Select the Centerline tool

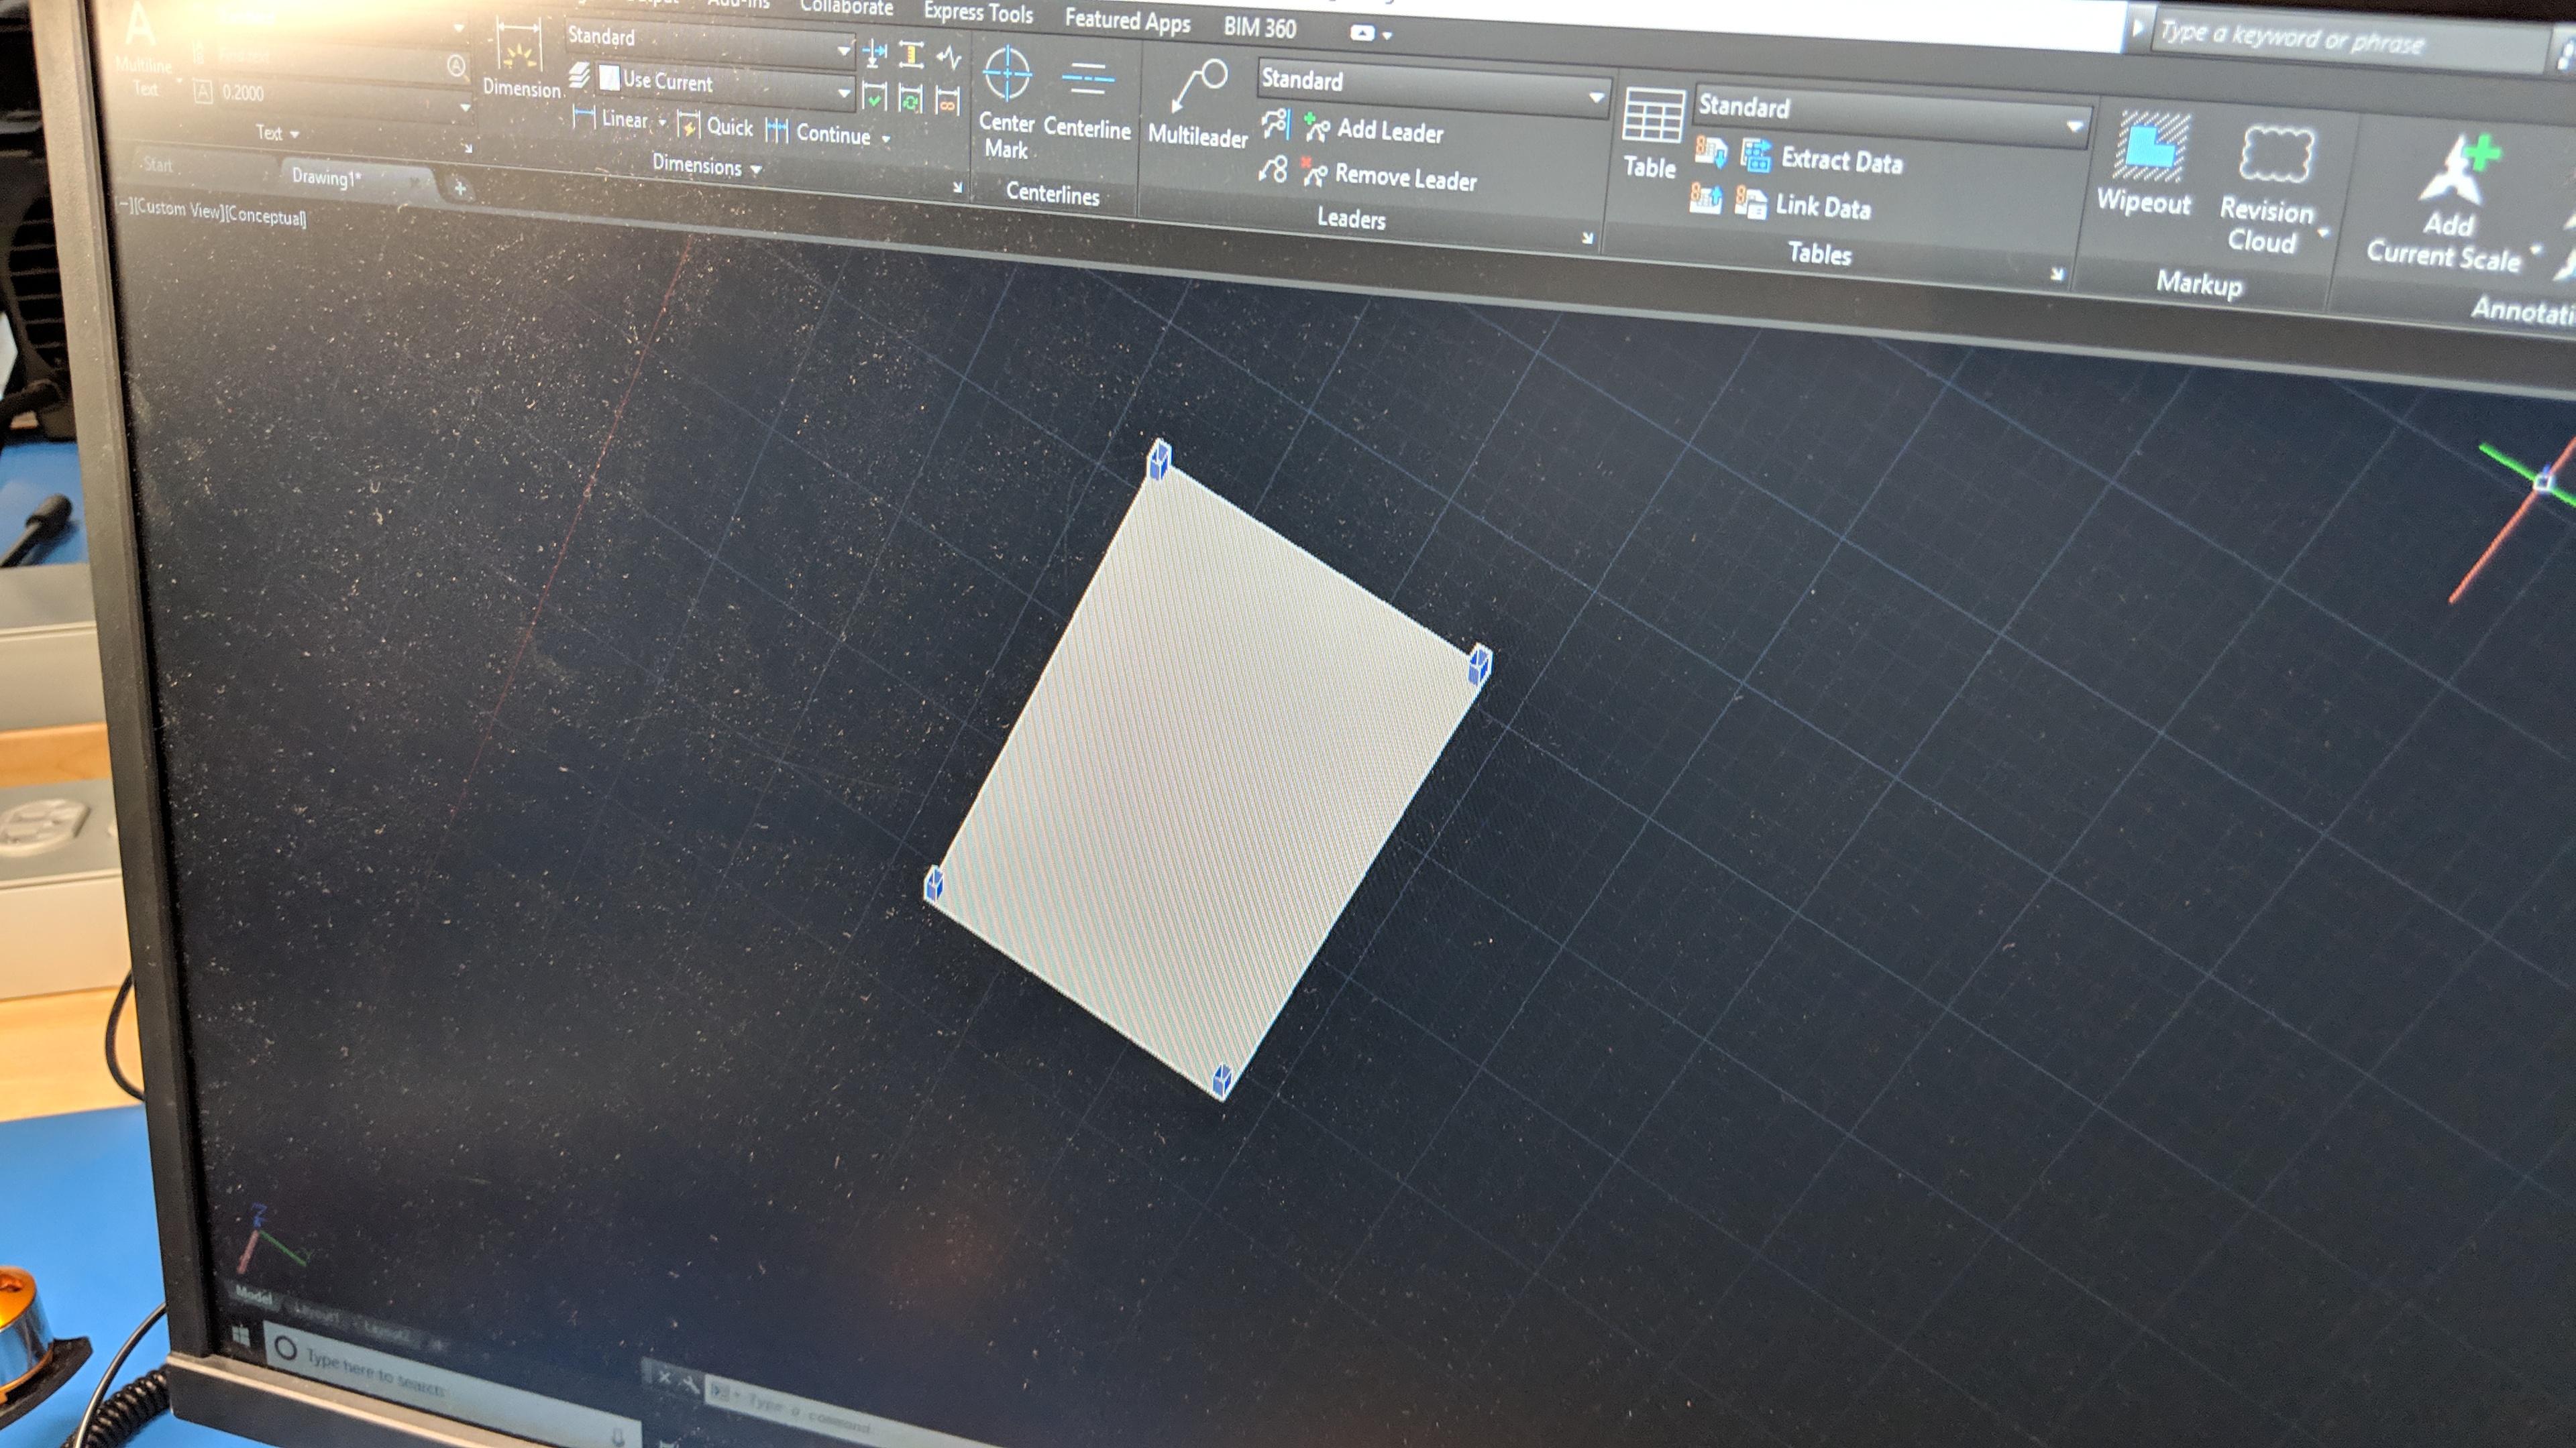[1087, 80]
